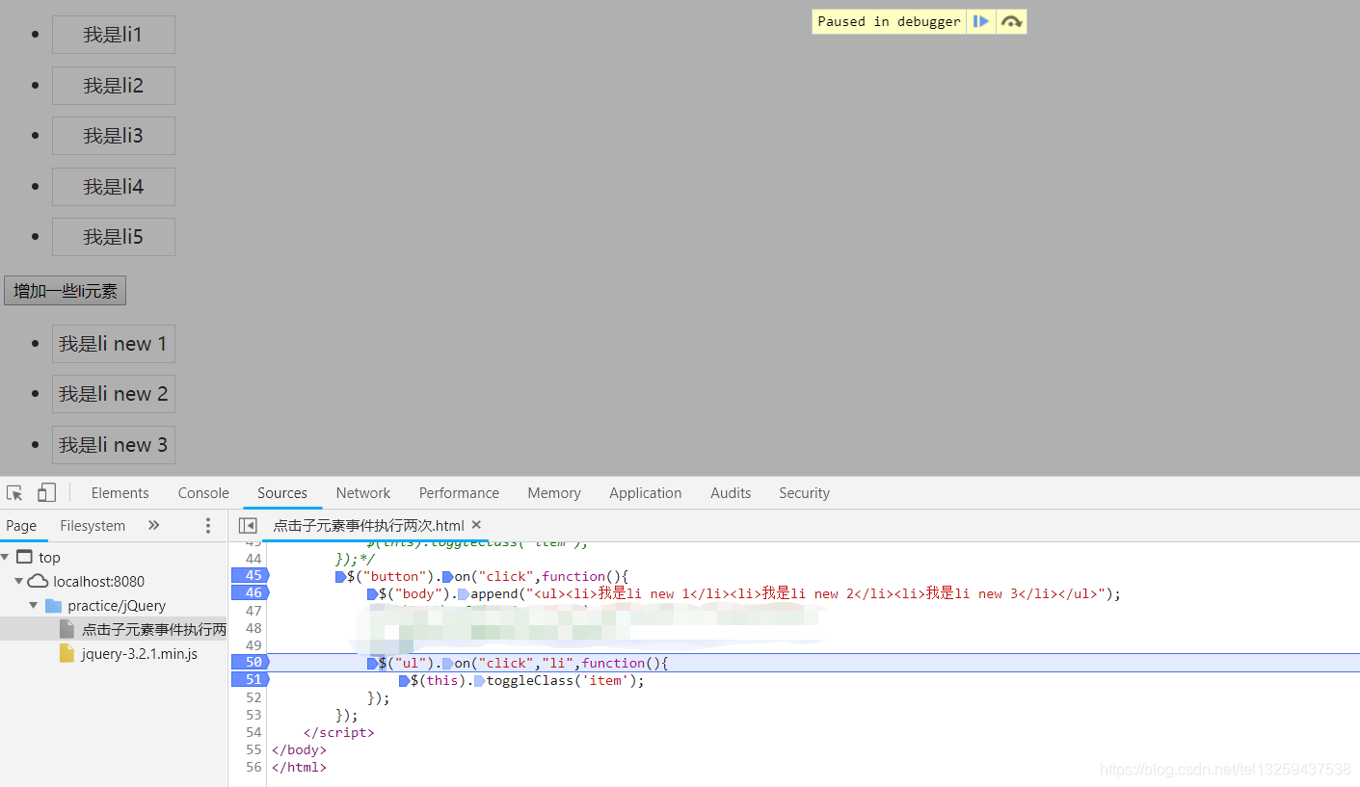1360x787 pixels.
Task: Click the 我是li new 3 item
Action: click(114, 445)
